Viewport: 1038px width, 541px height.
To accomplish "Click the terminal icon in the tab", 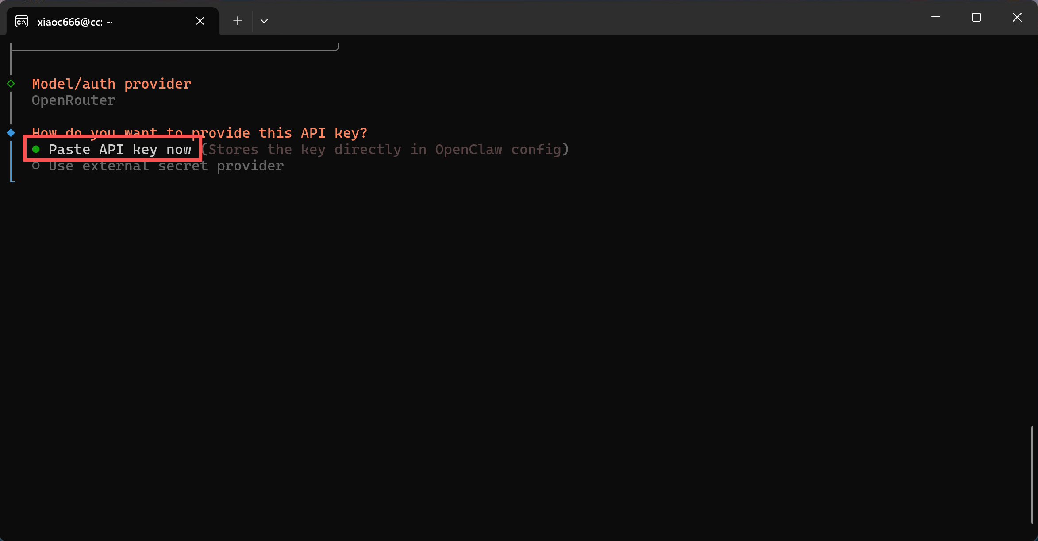I will pyautogui.click(x=22, y=21).
